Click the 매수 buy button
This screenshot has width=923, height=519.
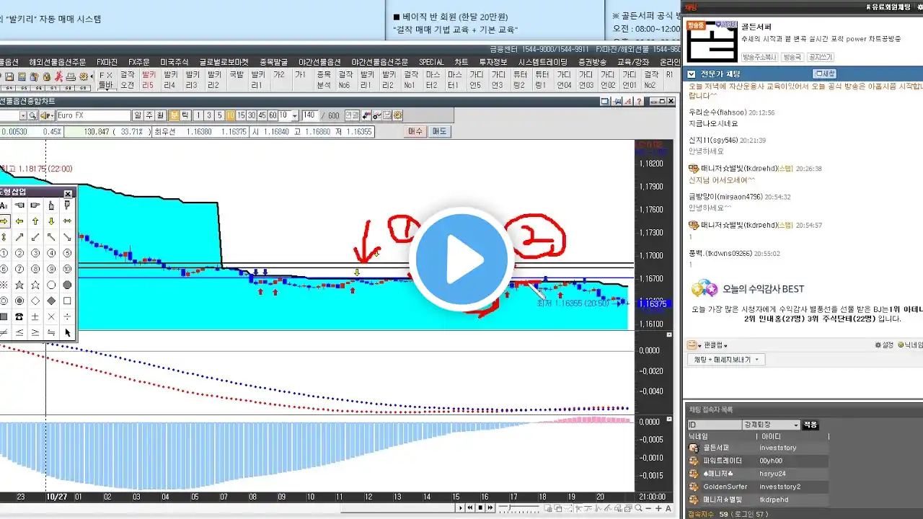pyautogui.click(x=415, y=131)
